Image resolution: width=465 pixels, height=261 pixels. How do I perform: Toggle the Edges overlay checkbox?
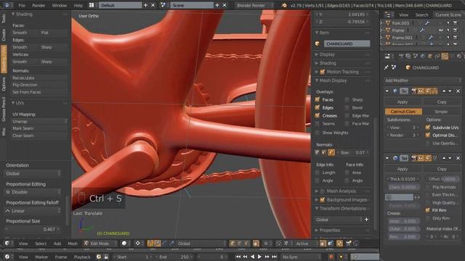[318, 107]
